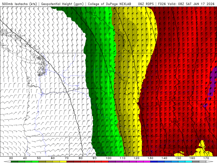Click the legend value '80'

(81, 158)
